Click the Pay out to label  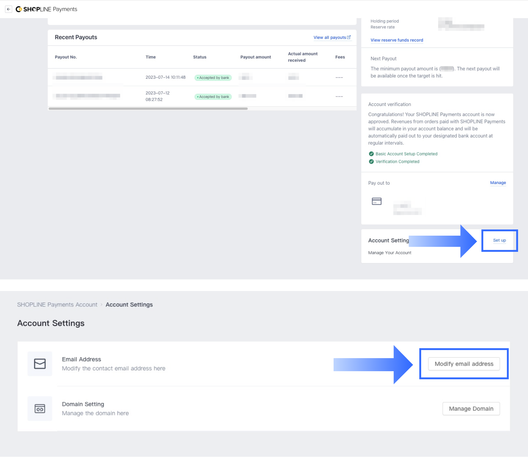379,183
